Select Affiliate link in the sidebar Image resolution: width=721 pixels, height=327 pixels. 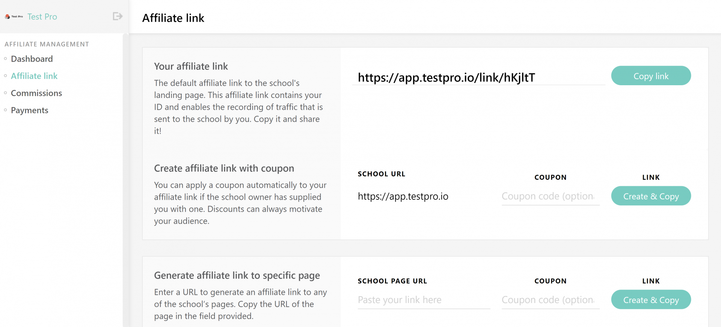[x=34, y=76]
